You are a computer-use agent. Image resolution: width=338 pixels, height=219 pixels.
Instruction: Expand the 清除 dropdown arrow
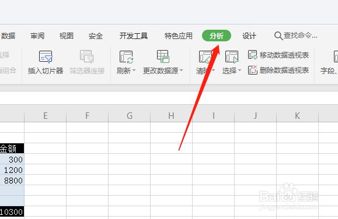pos(214,70)
